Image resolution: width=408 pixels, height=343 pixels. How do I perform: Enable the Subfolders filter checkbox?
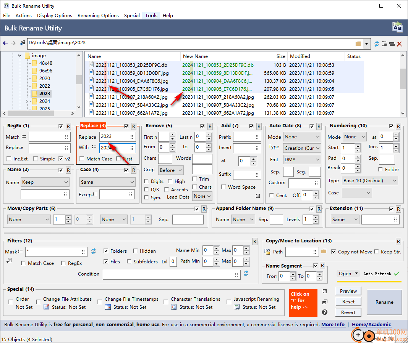coord(129,261)
